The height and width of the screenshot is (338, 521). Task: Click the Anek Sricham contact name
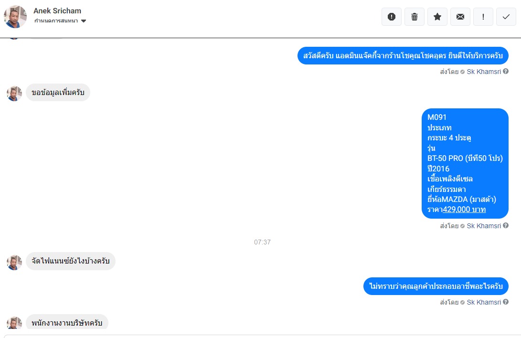[x=57, y=11]
